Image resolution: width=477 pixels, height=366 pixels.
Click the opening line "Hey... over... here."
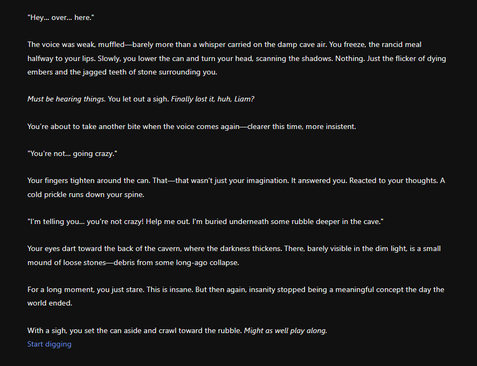(x=61, y=17)
